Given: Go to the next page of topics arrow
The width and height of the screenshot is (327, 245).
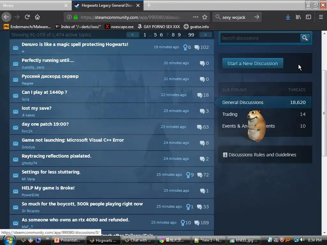Looking at the screenshot, I should pos(205,35).
